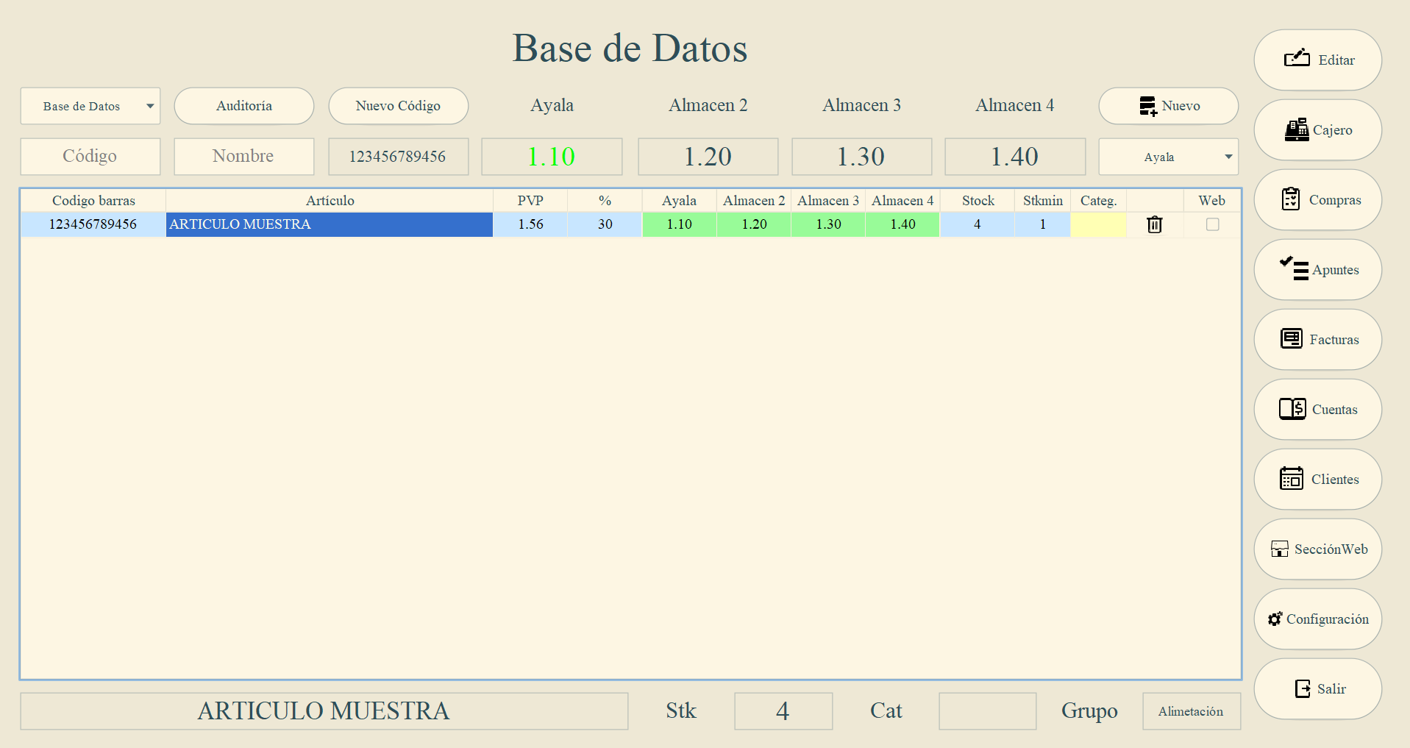Open the Cuentas ledger icon
Image resolution: width=1410 pixels, height=748 pixels.
[x=1292, y=409]
